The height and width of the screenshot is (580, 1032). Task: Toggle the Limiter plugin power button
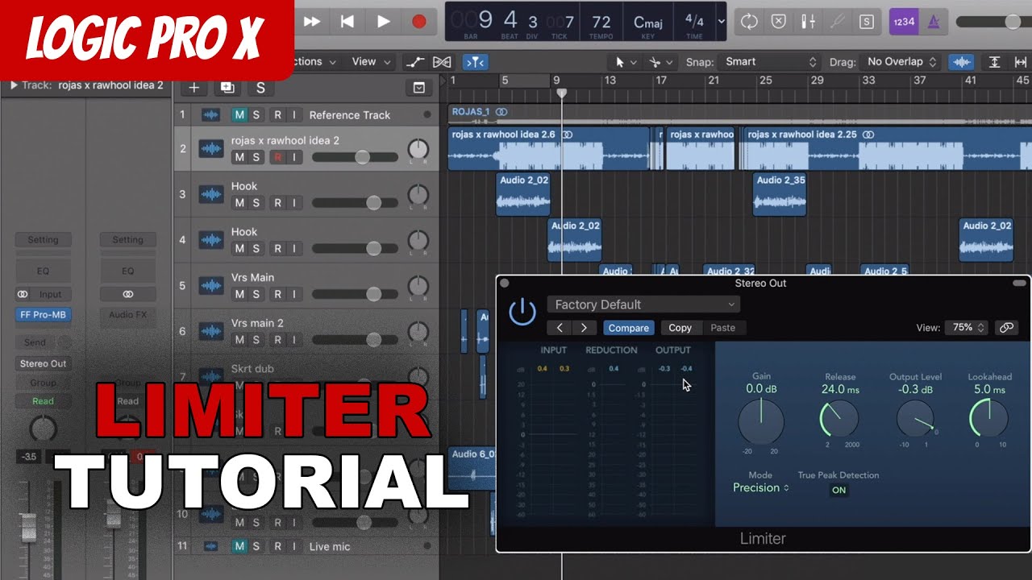coord(522,311)
